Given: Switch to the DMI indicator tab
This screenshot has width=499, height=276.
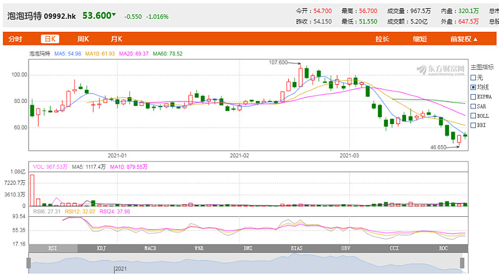Looking at the screenshot, I should 248,249.
